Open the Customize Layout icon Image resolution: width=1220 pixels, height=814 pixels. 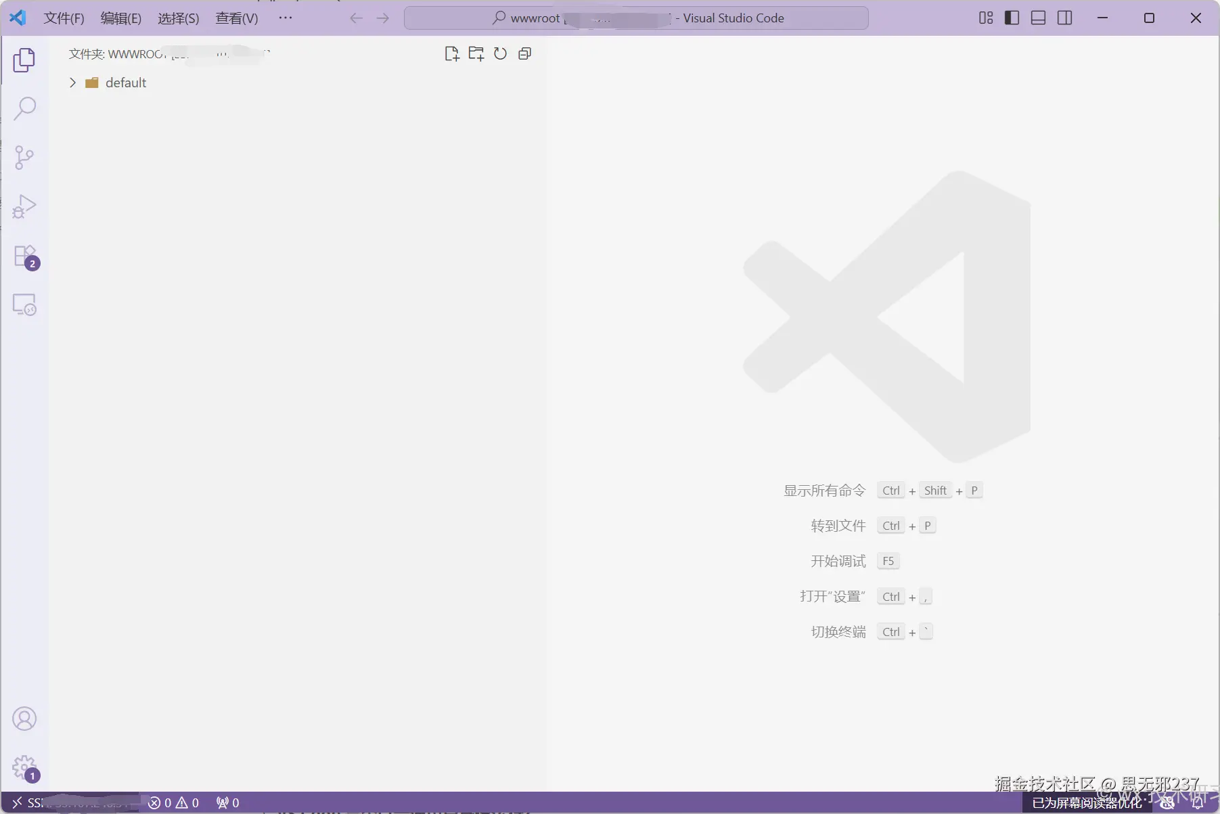tap(986, 18)
